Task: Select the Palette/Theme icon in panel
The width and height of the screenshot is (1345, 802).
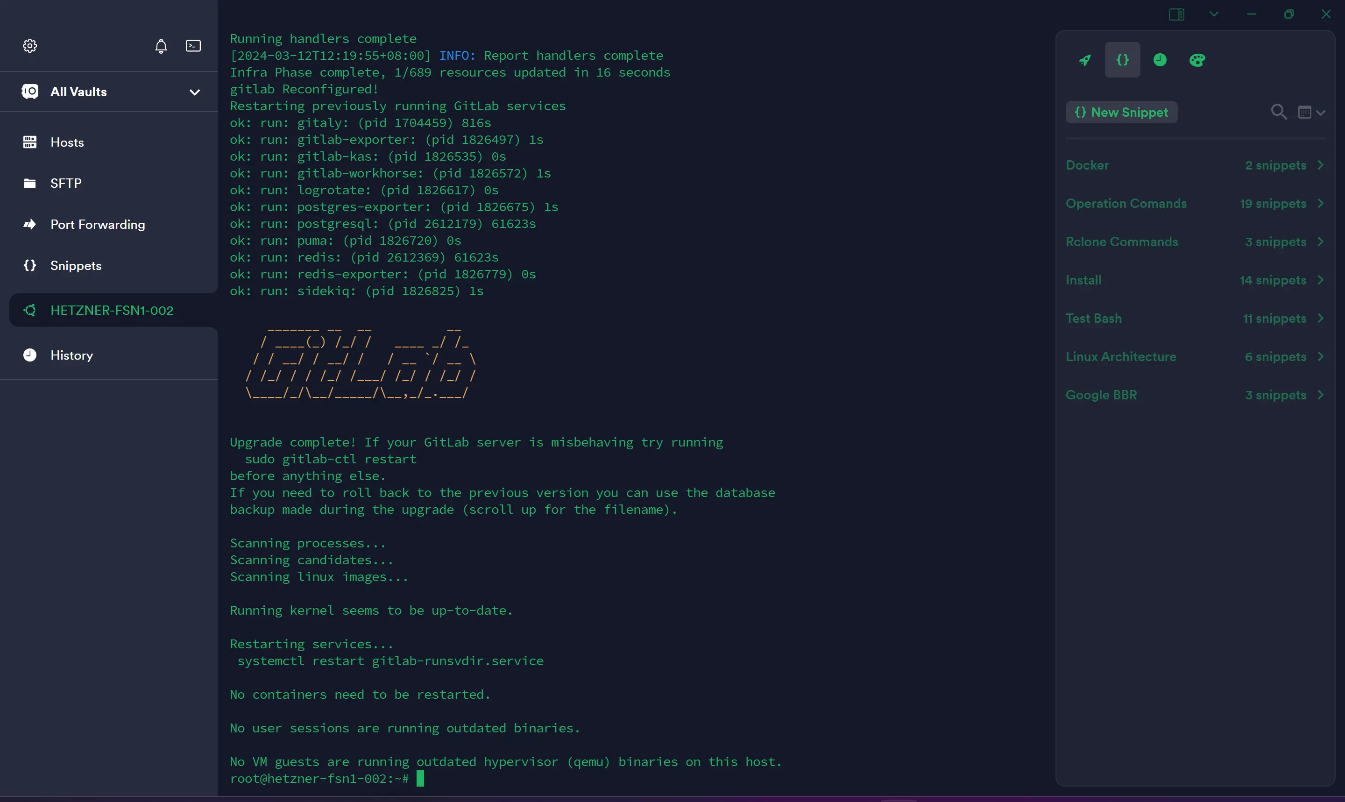Action: tap(1197, 59)
